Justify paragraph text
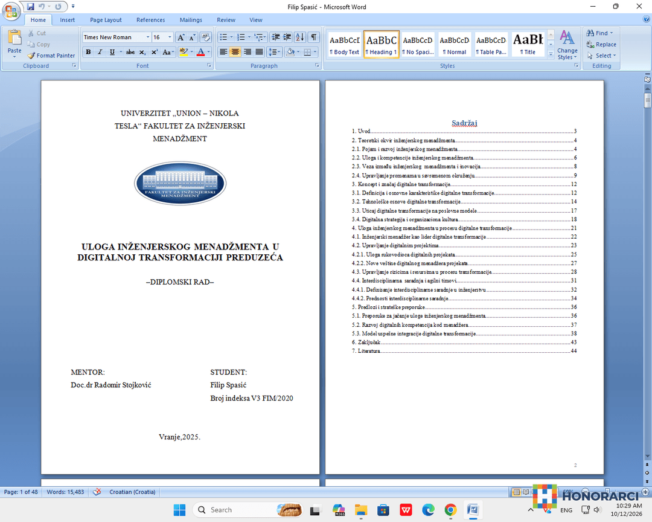The width and height of the screenshot is (652, 522). pos(259,52)
